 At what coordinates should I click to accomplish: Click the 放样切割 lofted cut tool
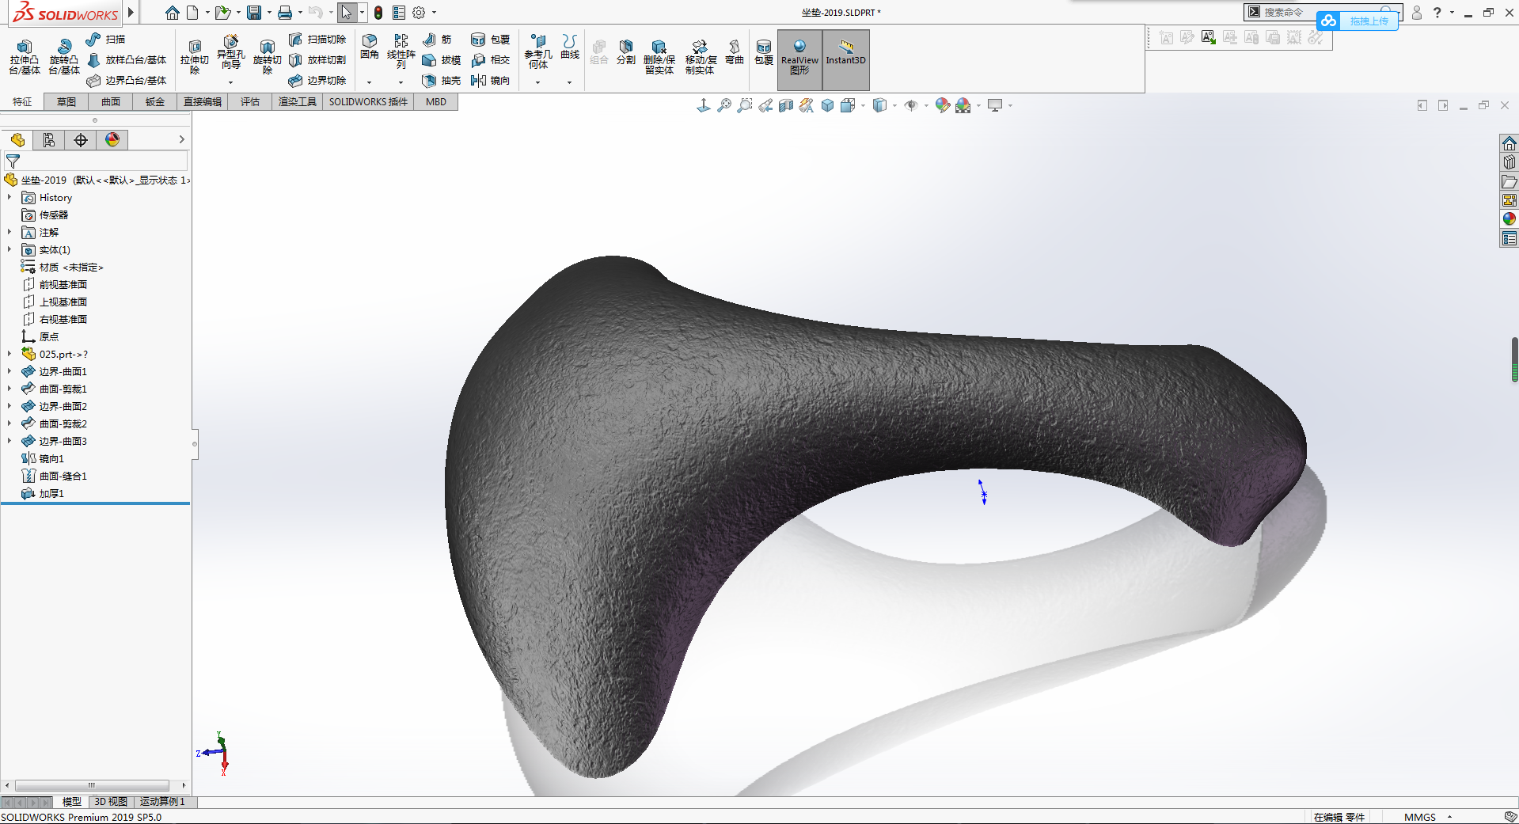(317, 60)
